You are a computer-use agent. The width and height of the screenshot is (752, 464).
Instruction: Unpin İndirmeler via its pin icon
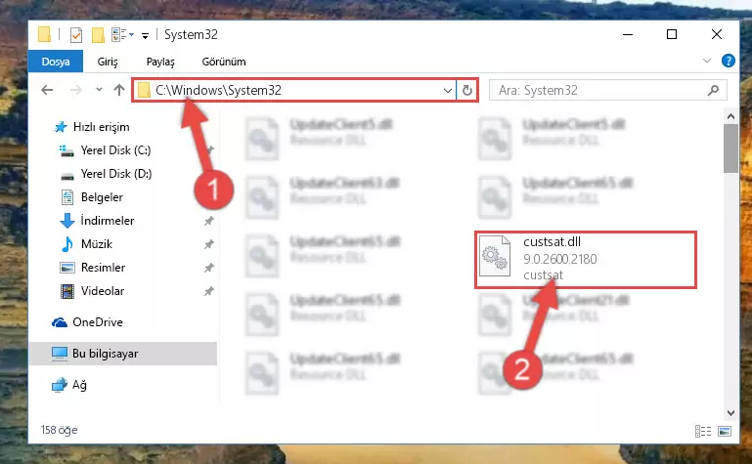208,221
